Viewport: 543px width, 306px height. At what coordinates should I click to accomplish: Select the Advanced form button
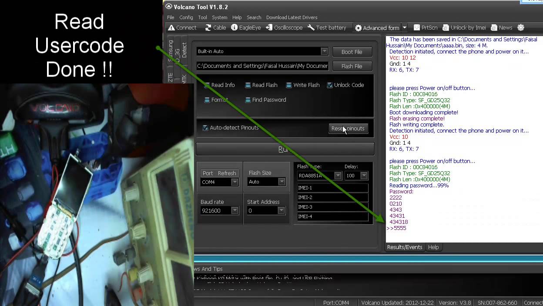tap(377, 28)
